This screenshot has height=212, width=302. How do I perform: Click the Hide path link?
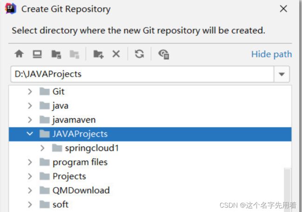(x=272, y=54)
